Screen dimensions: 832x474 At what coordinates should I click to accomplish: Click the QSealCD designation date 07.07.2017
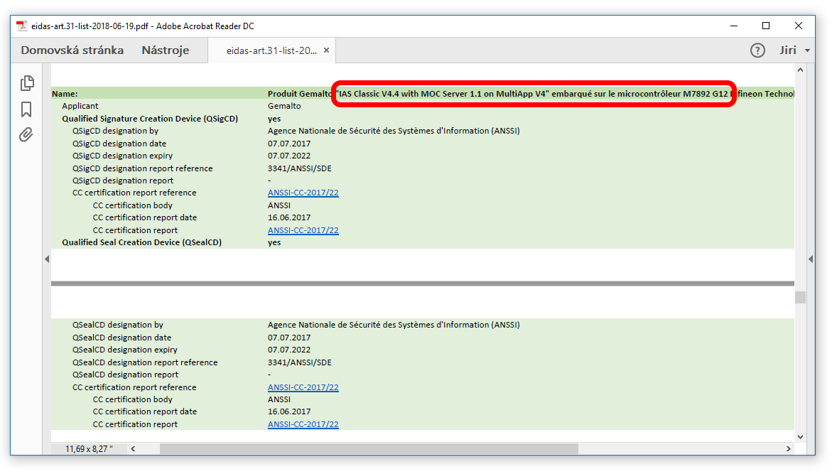(289, 338)
